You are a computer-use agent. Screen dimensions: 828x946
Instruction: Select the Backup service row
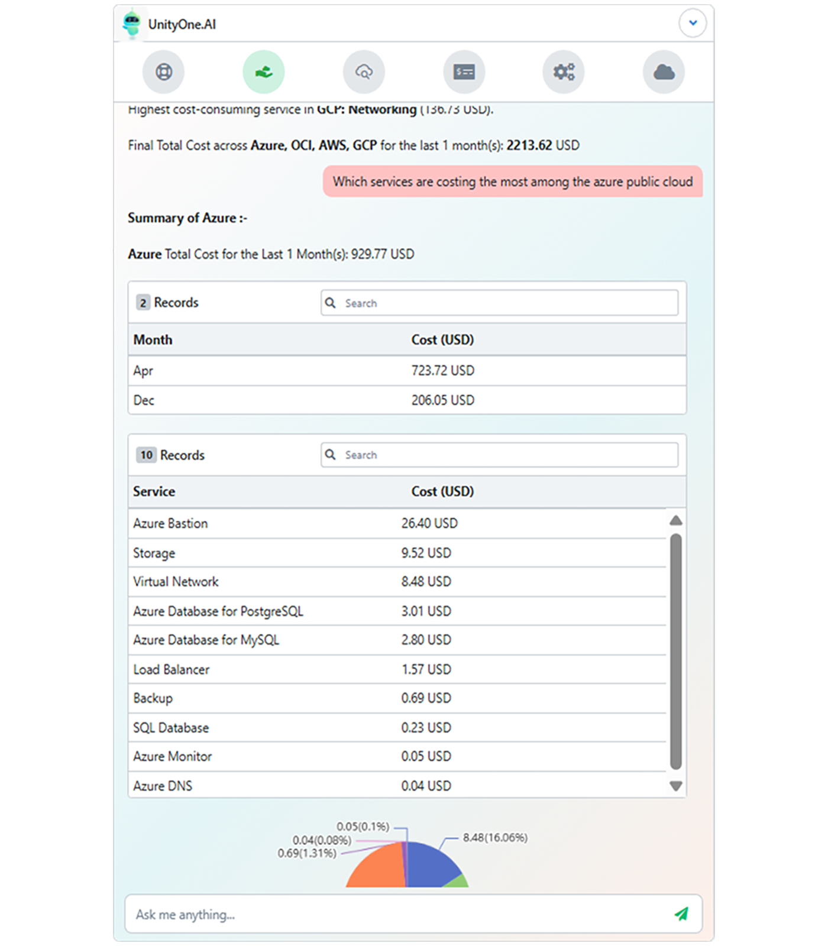pyautogui.click(x=397, y=698)
